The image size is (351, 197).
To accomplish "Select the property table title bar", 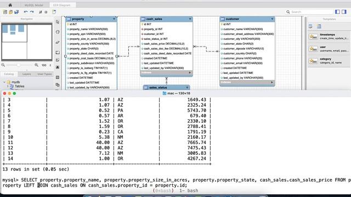I will point(91,19).
